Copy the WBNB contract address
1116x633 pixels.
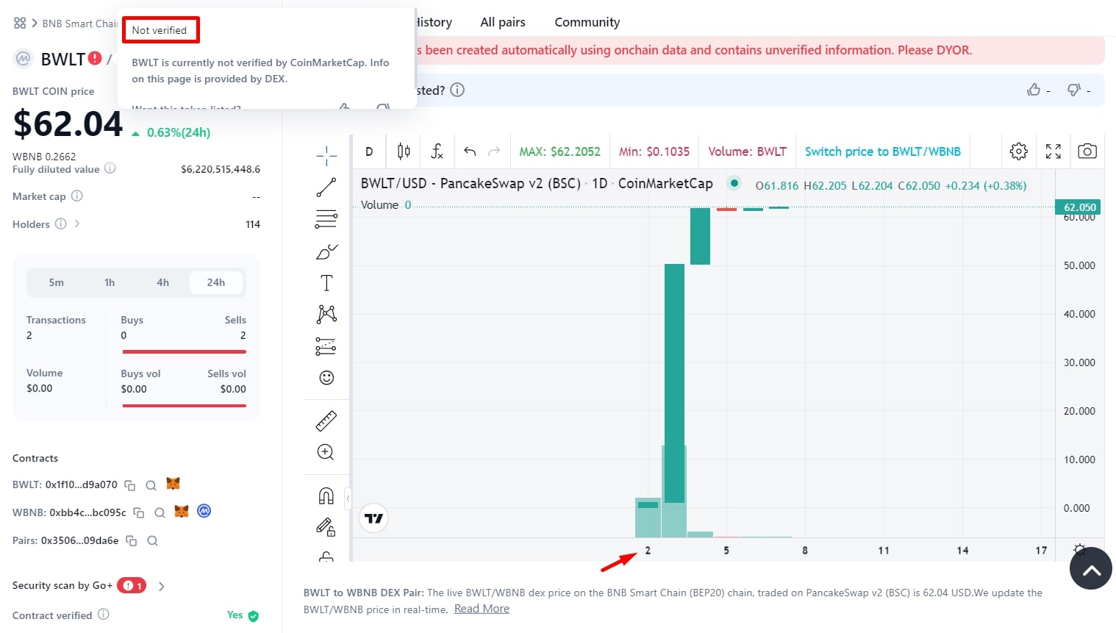(139, 513)
